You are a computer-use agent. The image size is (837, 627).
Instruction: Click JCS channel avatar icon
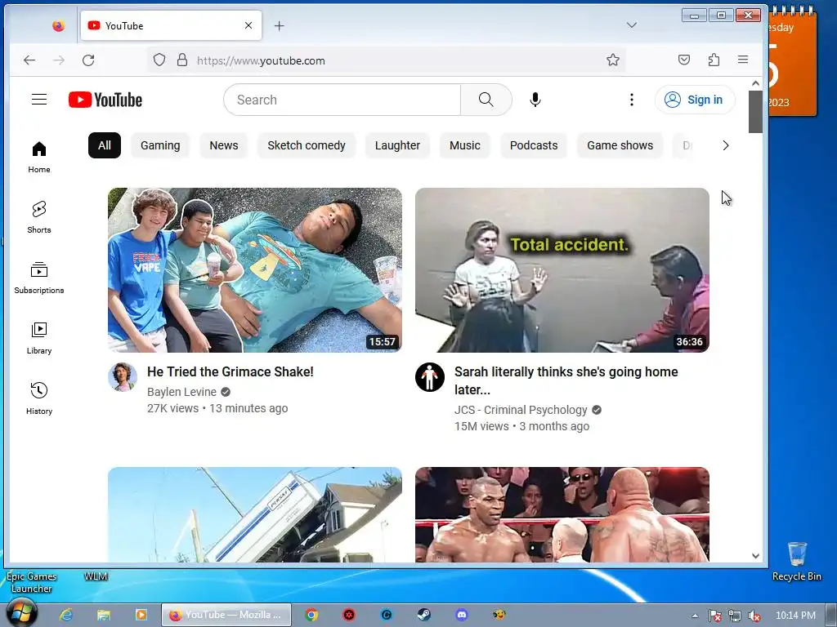coord(430,377)
